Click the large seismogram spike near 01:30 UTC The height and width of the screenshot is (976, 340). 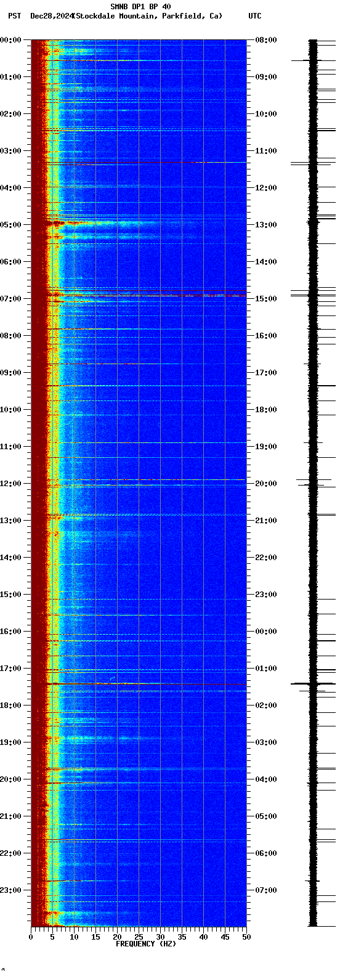[x=313, y=683]
